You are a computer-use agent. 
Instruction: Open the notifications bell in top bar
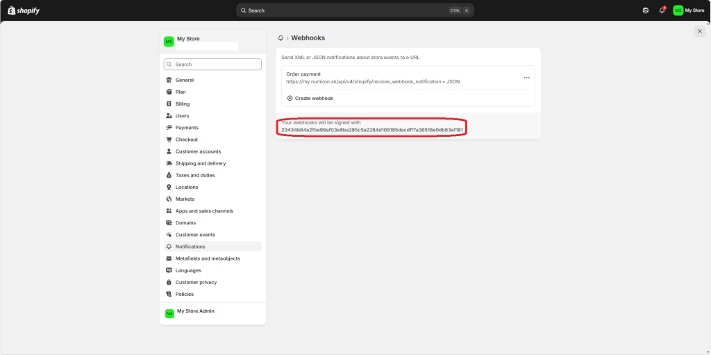tap(662, 10)
